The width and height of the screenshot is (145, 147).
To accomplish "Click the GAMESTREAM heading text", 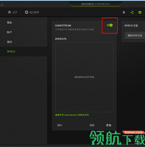I will 63,25.
